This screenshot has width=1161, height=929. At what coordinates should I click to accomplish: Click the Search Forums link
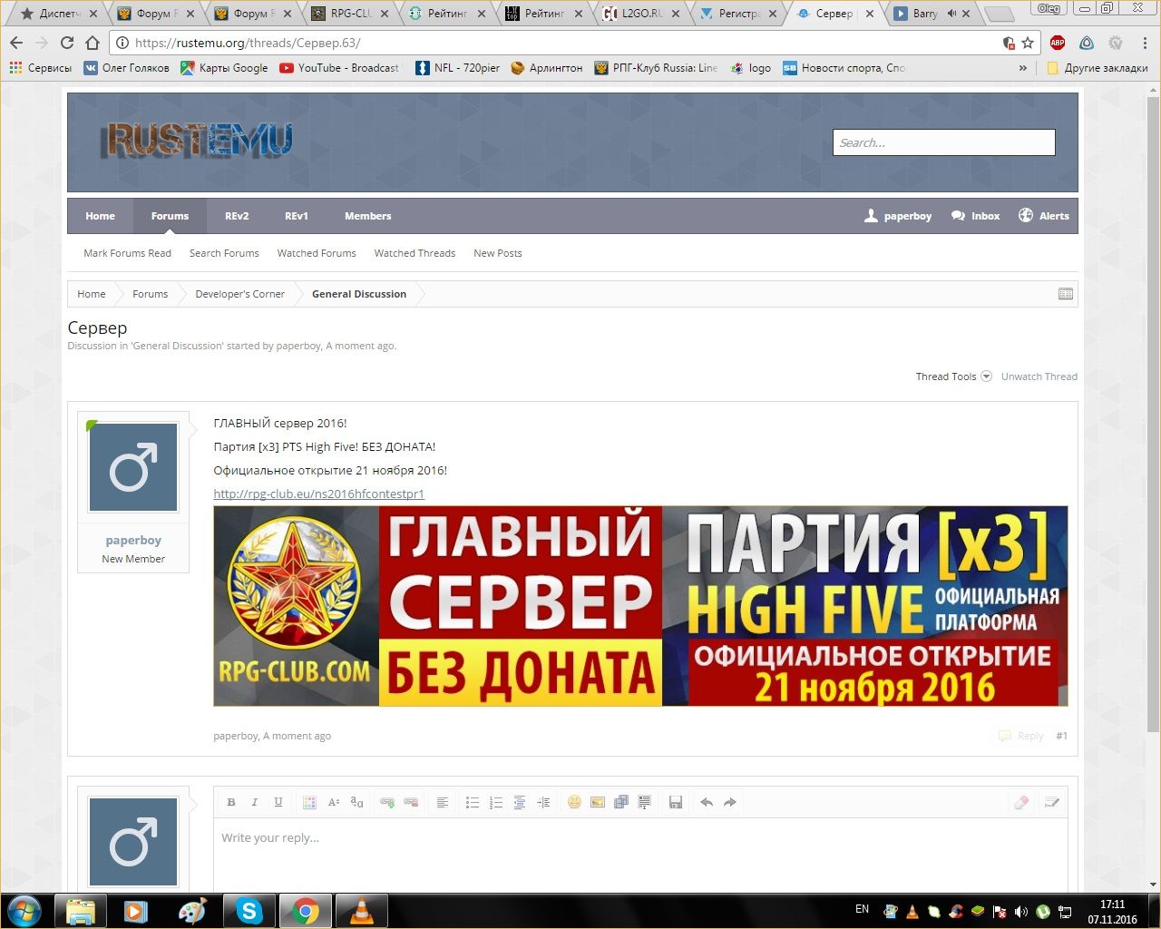(224, 253)
